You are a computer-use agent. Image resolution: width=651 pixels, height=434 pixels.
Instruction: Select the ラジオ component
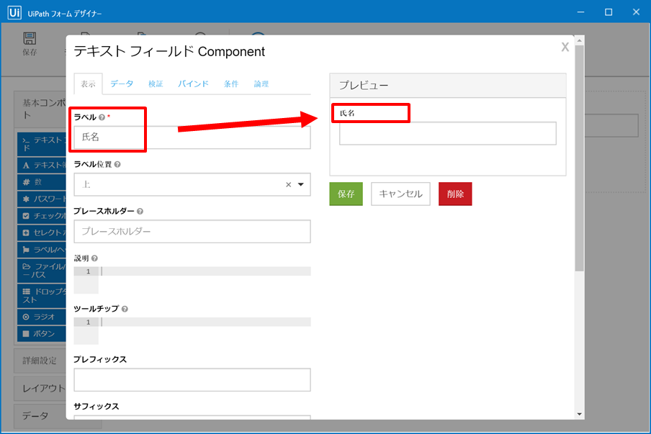[x=42, y=317]
